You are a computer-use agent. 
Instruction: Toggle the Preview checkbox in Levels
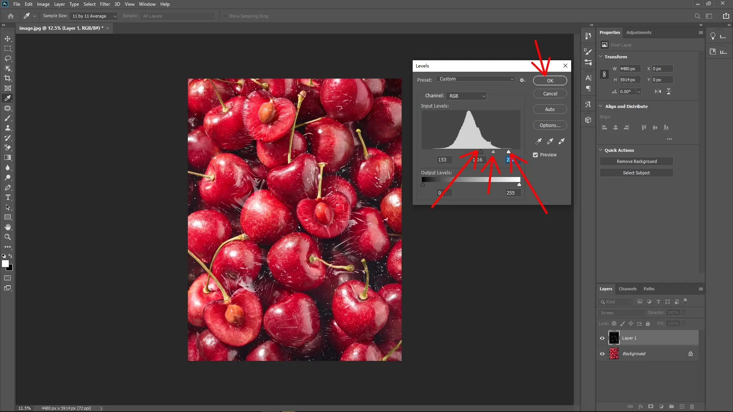[x=536, y=155]
